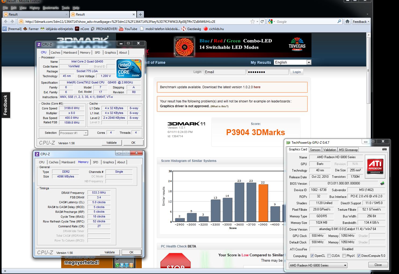Image resolution: width=399 pixels, height=274 pixels.
Task: Open the MSI Giveaway tab in GPU-Z
Action: point(348,150)
